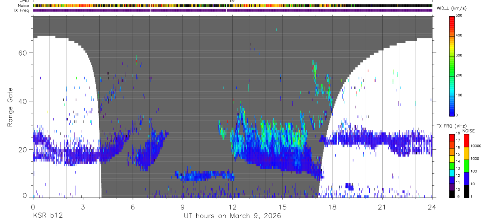Pick the blue 10–100 NOISE legend swatch
Viewport: 486px width, 224px height.
tap(466, 178)
